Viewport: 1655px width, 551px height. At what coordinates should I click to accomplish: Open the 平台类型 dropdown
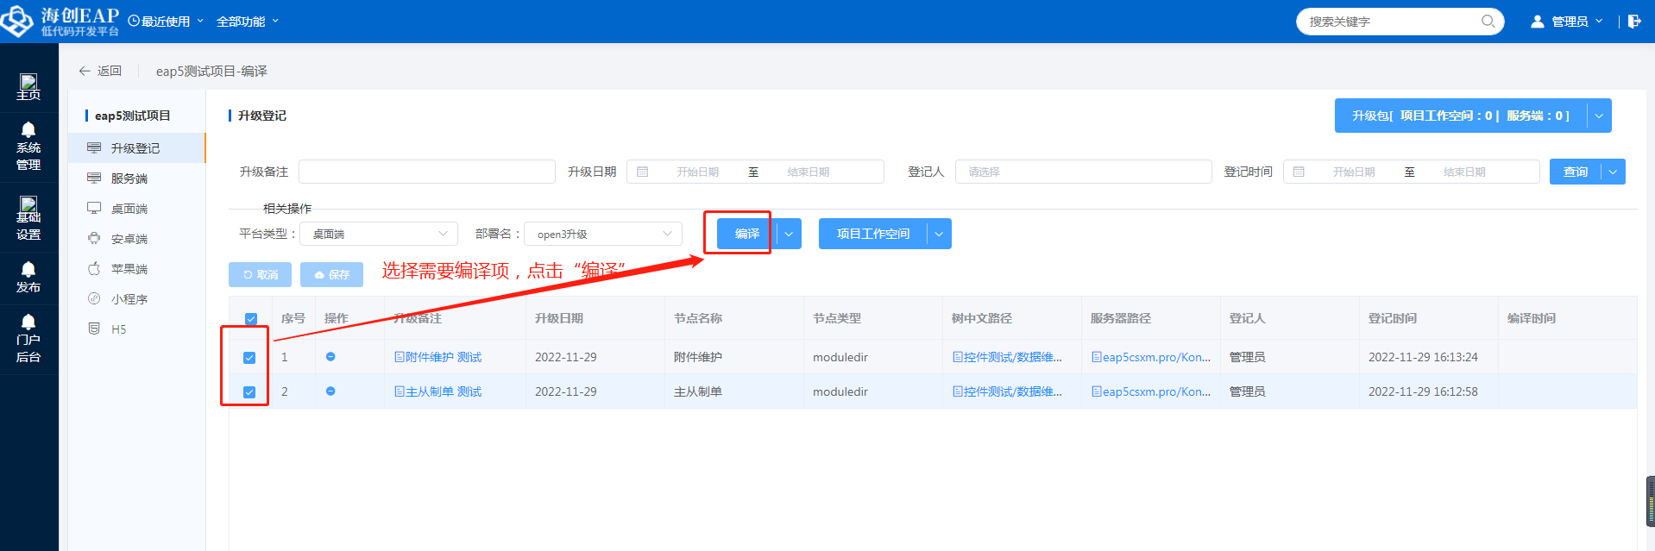tap(380, 234)
